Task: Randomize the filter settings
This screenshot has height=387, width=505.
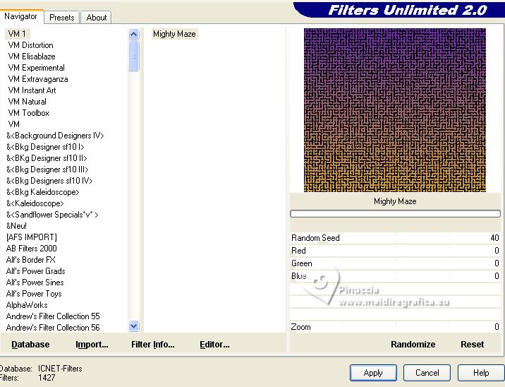Action: pos(413,345)
